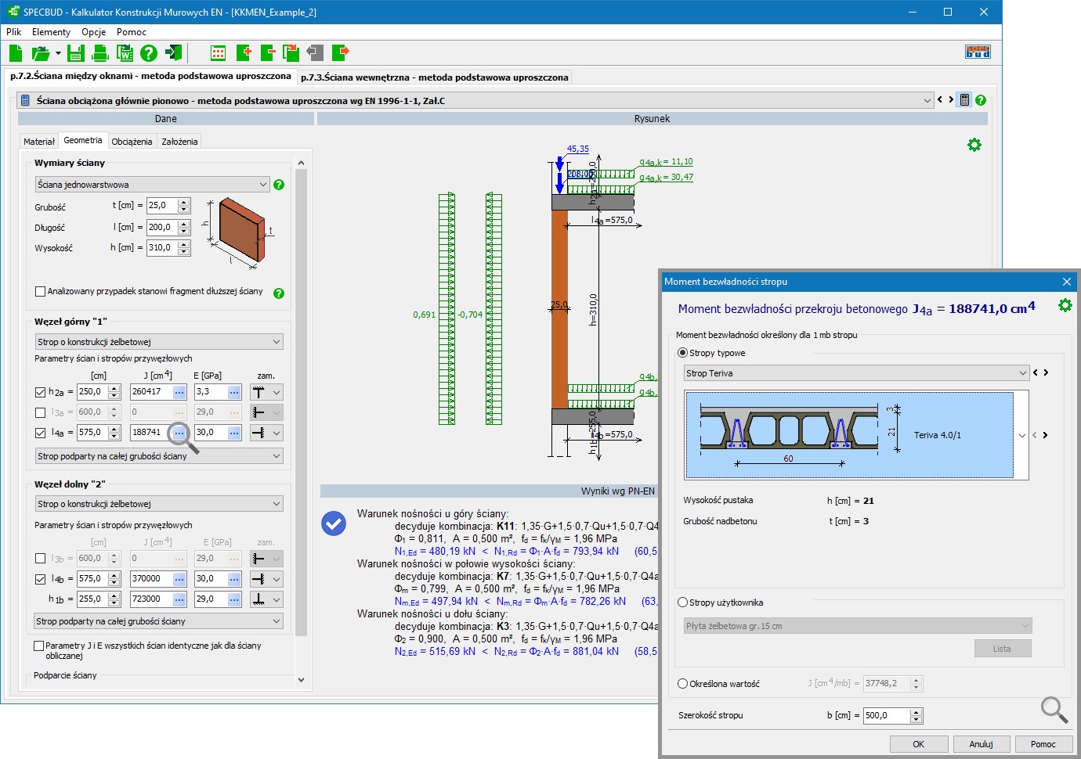Click the add element plus icon
Image resolution: width=1081 pixels, height=759 pixels.
(244, 53)
